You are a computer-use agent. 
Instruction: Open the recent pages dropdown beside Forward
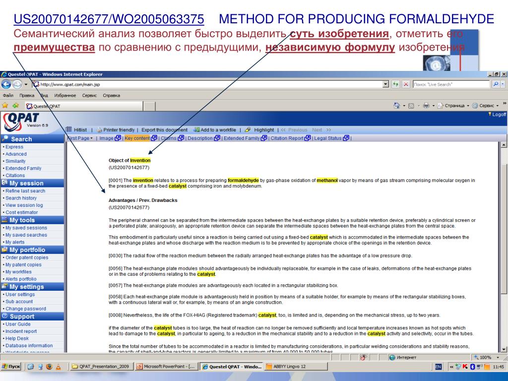(26, 84)
